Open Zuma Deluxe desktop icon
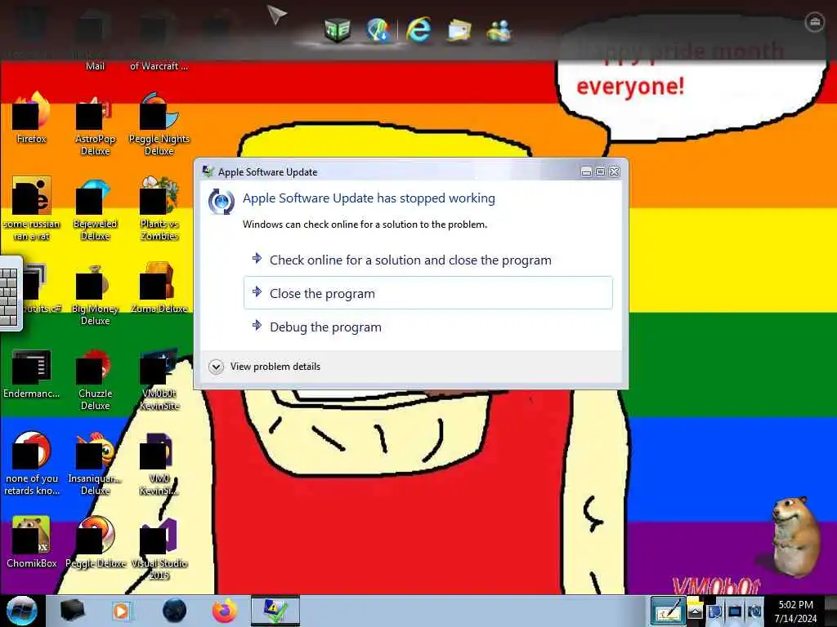Image resolution: width=837 pixels, height=627 pixels. tap(159, 288)
